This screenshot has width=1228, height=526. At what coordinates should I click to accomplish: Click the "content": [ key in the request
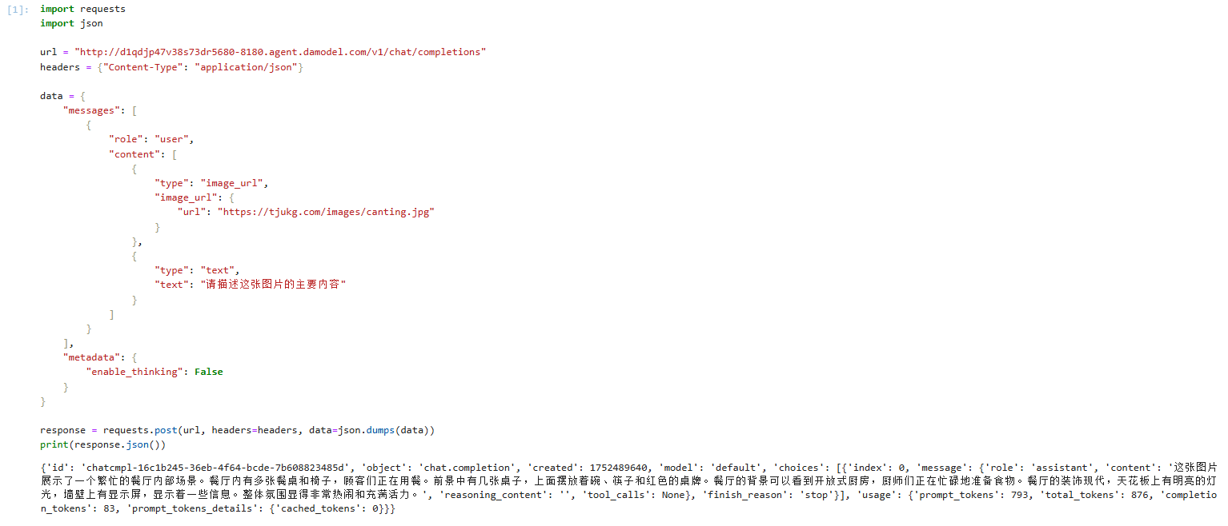pyautogui.click(x=142, y=153)
